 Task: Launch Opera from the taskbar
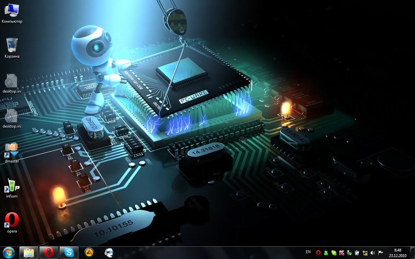[49, 253]
